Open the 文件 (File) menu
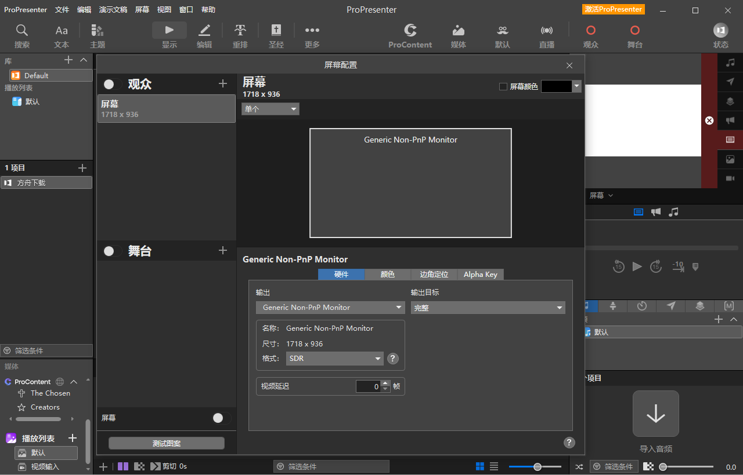 coord(62,10)
